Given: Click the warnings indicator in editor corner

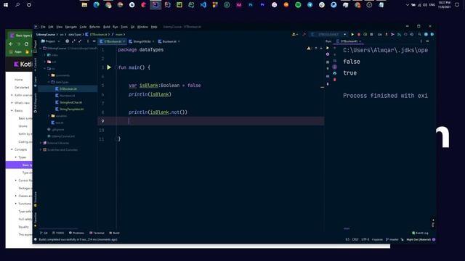Looking at the screenshot, I should (x=309, y=49).
